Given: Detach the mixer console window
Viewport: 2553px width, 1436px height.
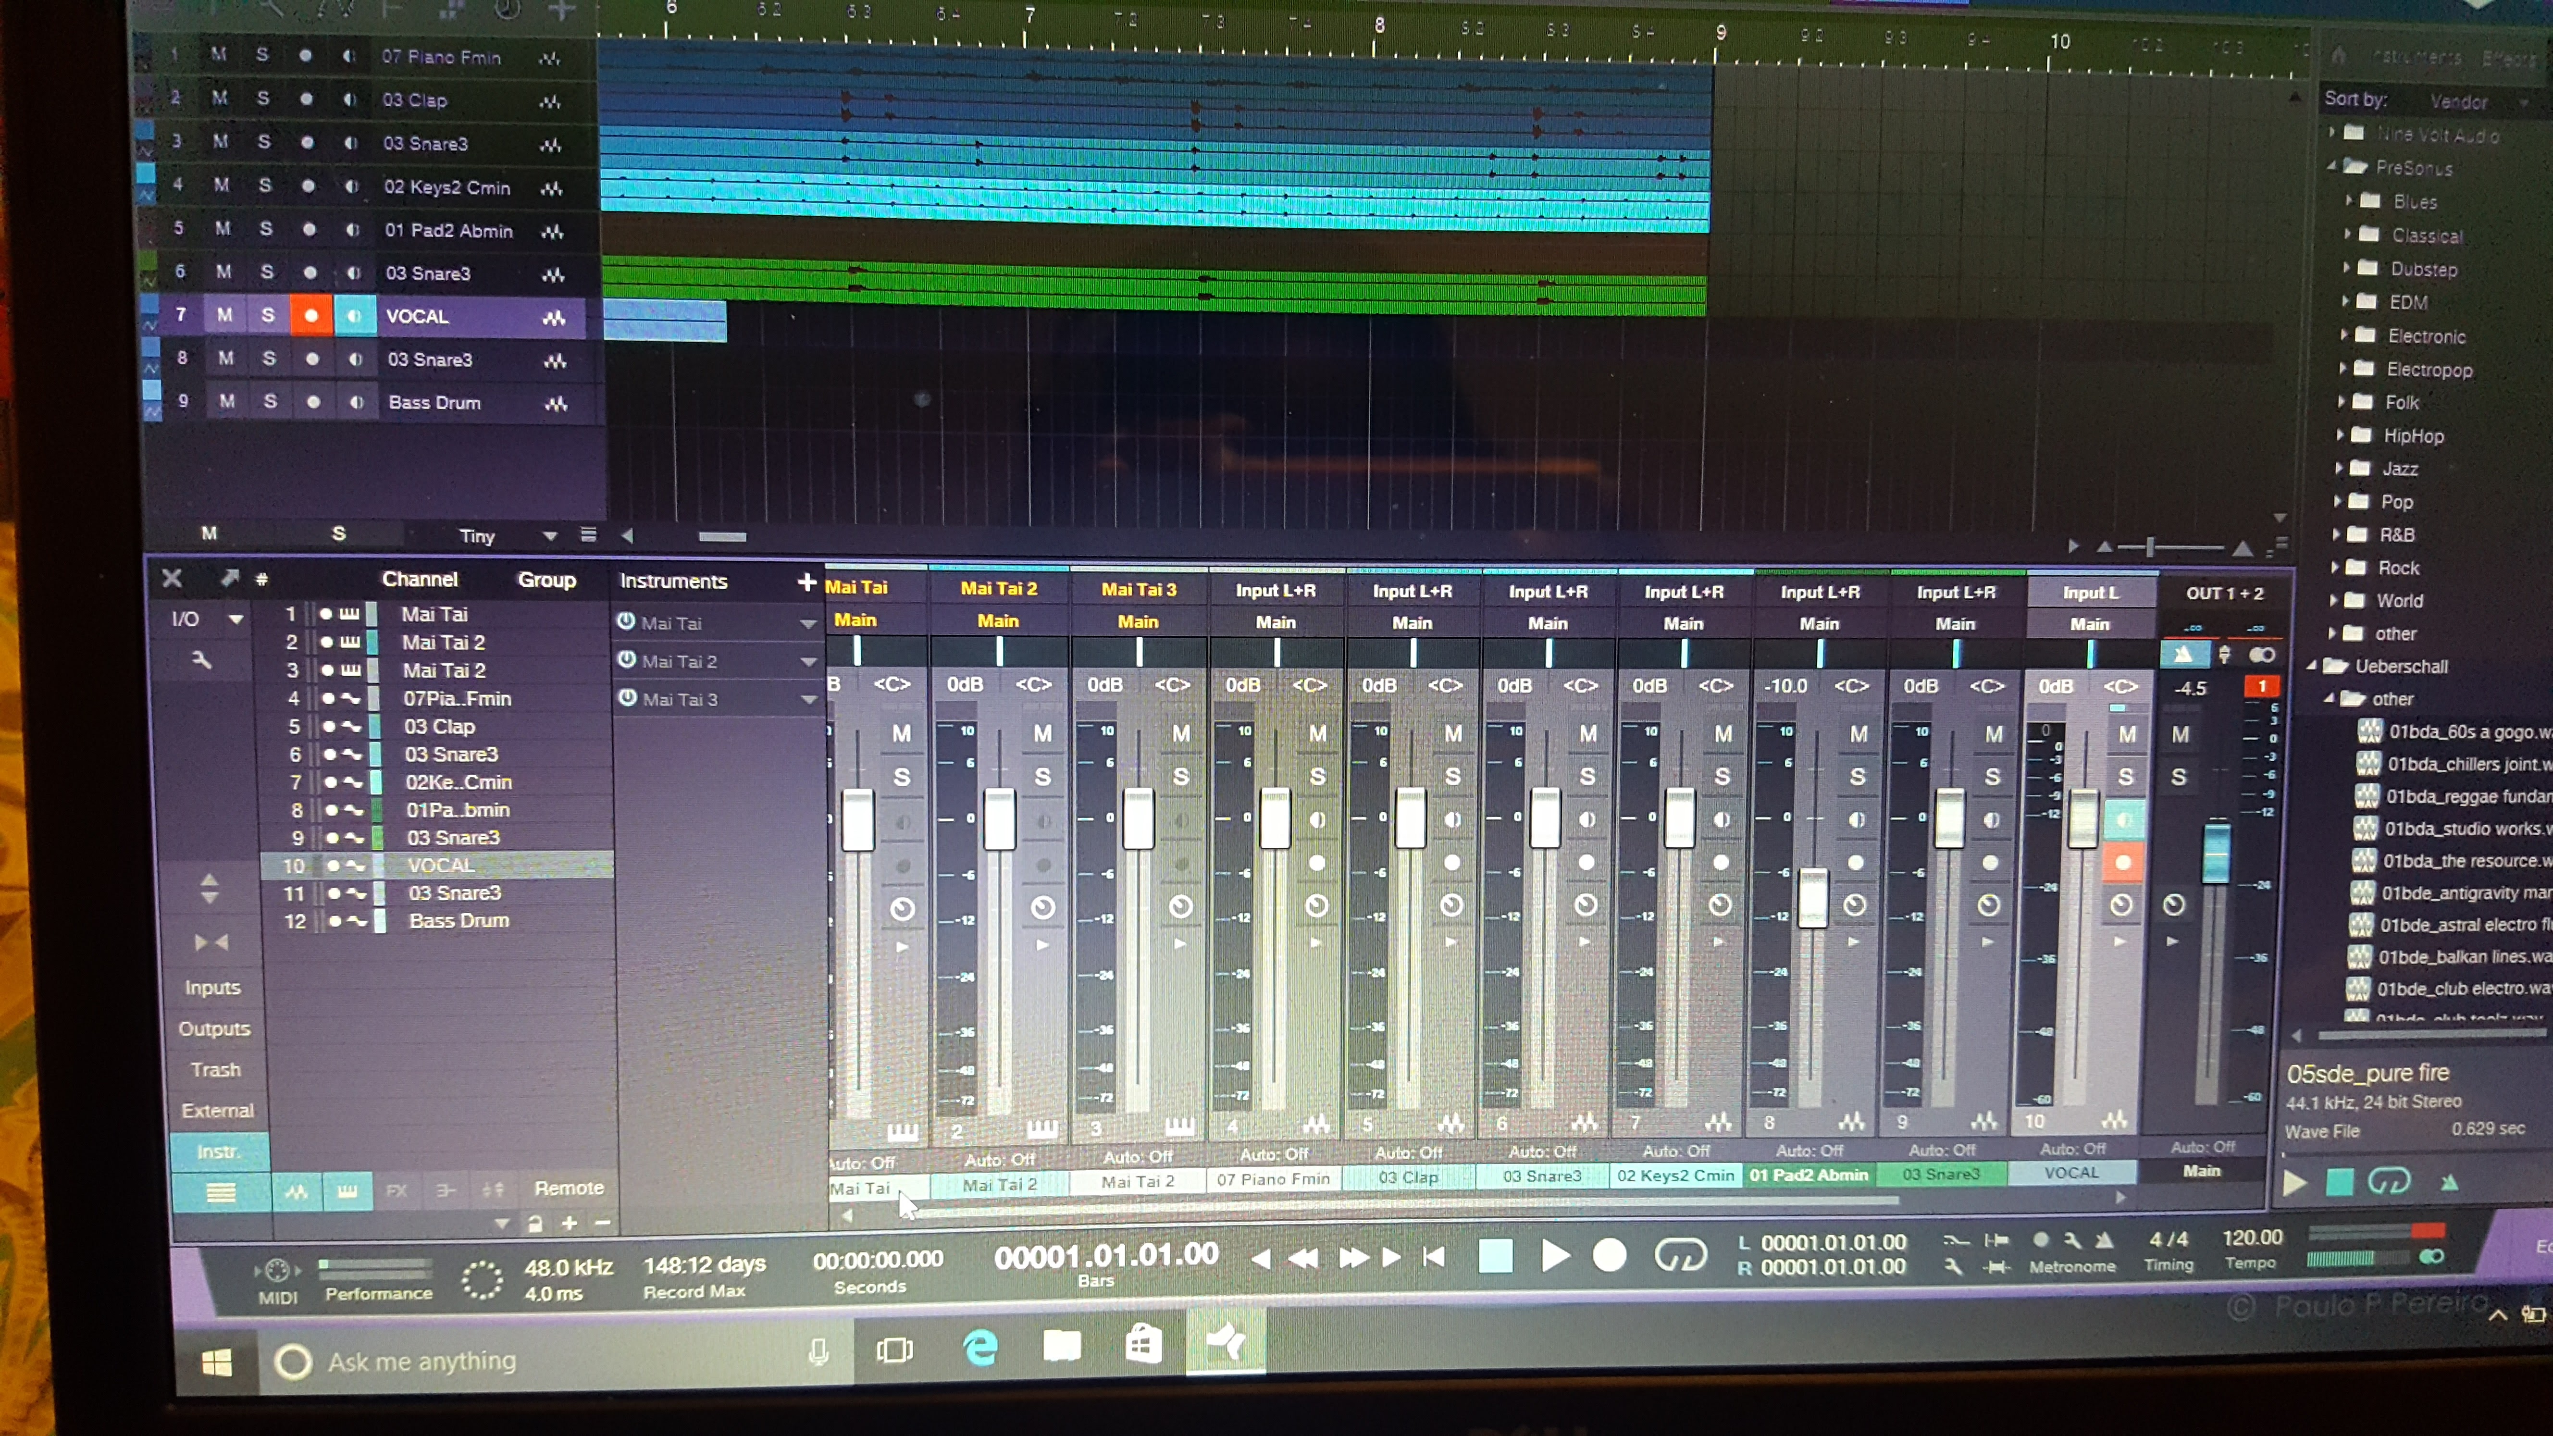Looking at the screenshot, I should 229,578.
